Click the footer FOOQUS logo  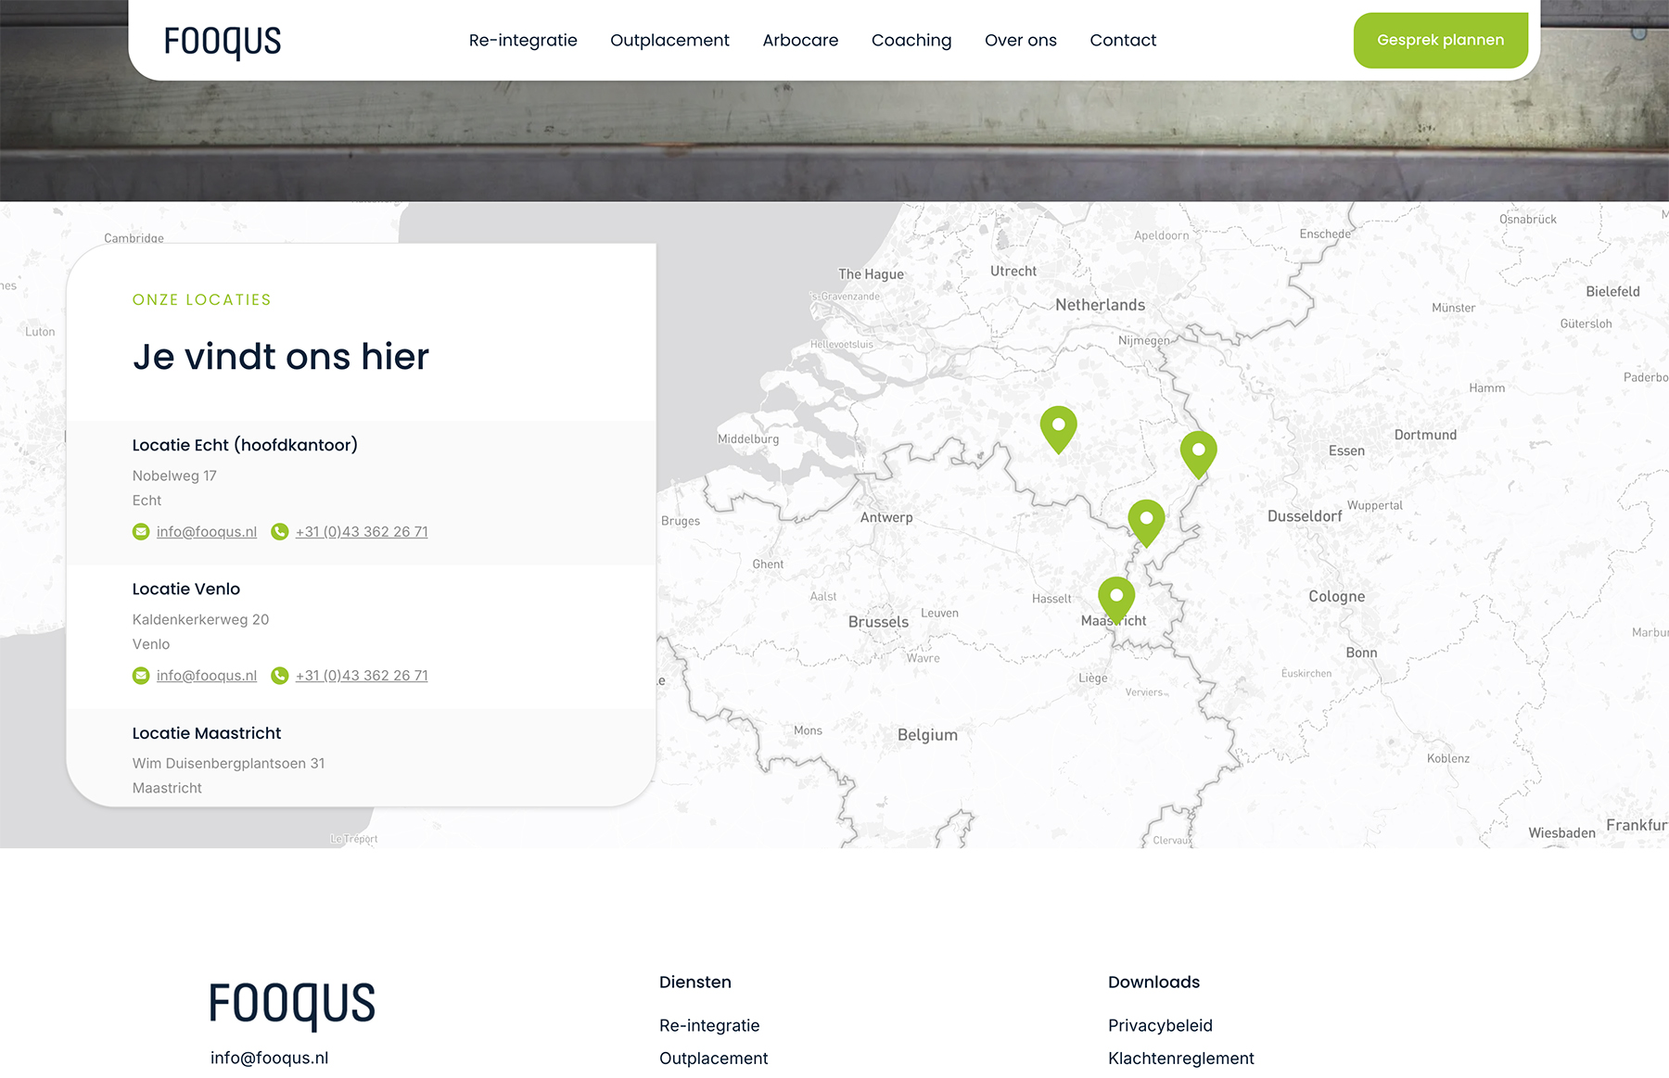tap(292, 1006)
